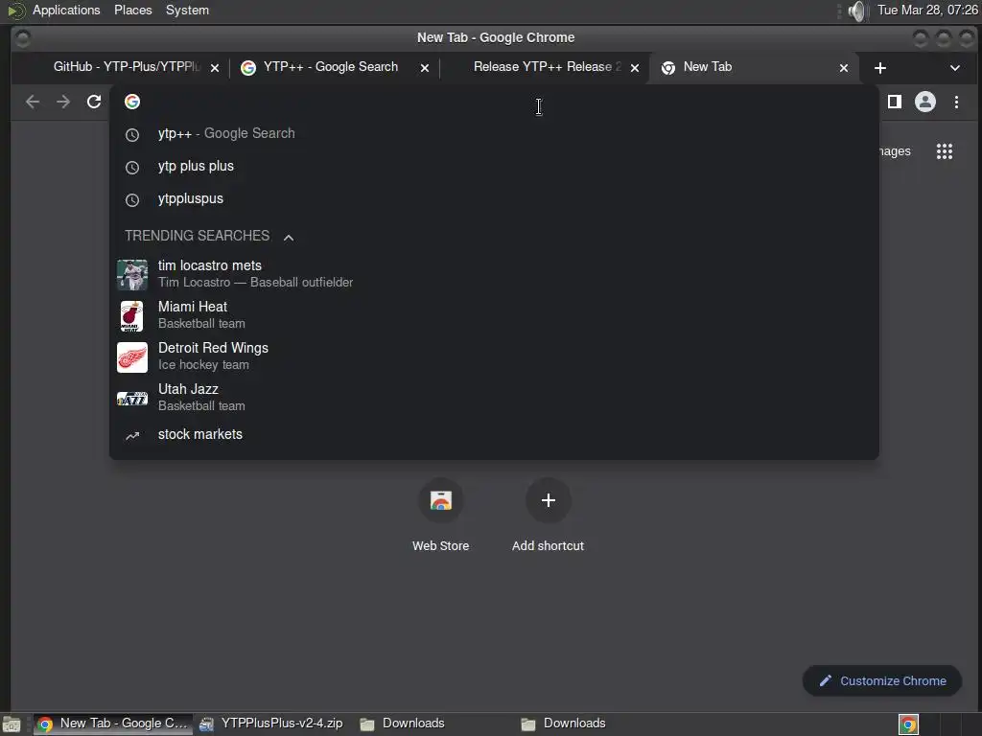Choose the Utah Jazz trending search
This screenshot has width=982, height=736.
pyautogui.click(x=494, y=398)
